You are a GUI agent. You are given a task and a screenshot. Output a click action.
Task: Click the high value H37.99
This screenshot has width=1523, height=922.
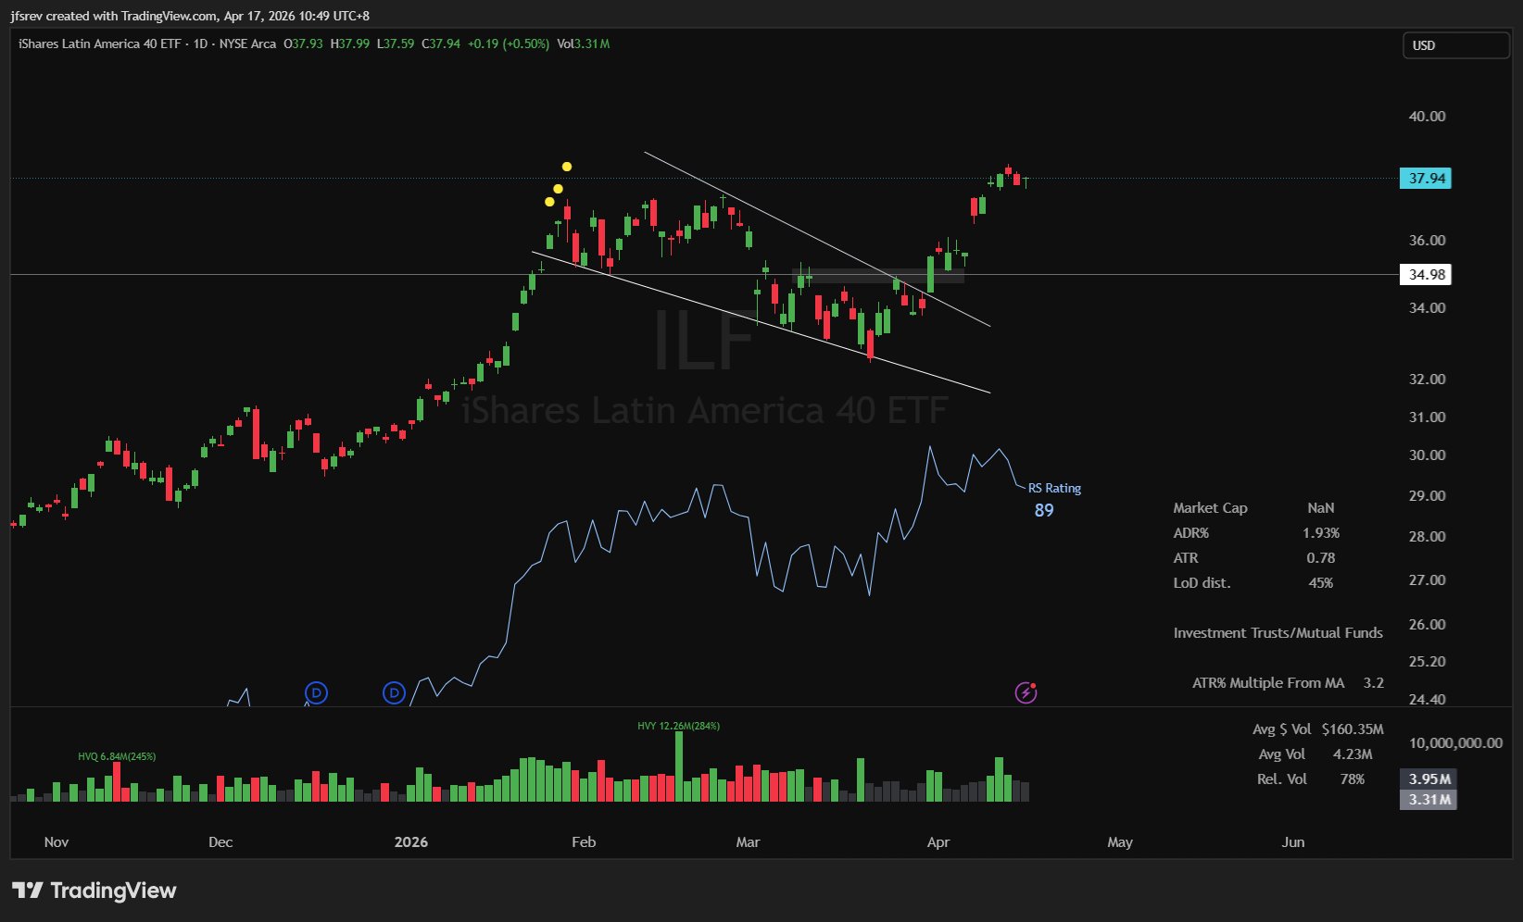(350, 44)
